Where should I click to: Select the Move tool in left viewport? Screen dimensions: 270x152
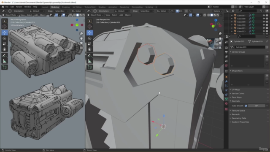coord(5,33)
